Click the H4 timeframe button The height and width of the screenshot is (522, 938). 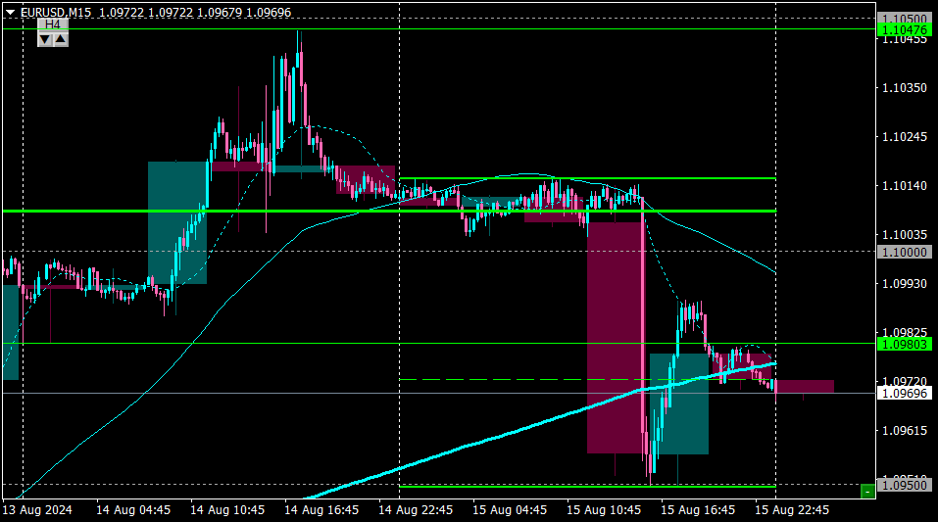pyautogui.click(x=53, y=24)
